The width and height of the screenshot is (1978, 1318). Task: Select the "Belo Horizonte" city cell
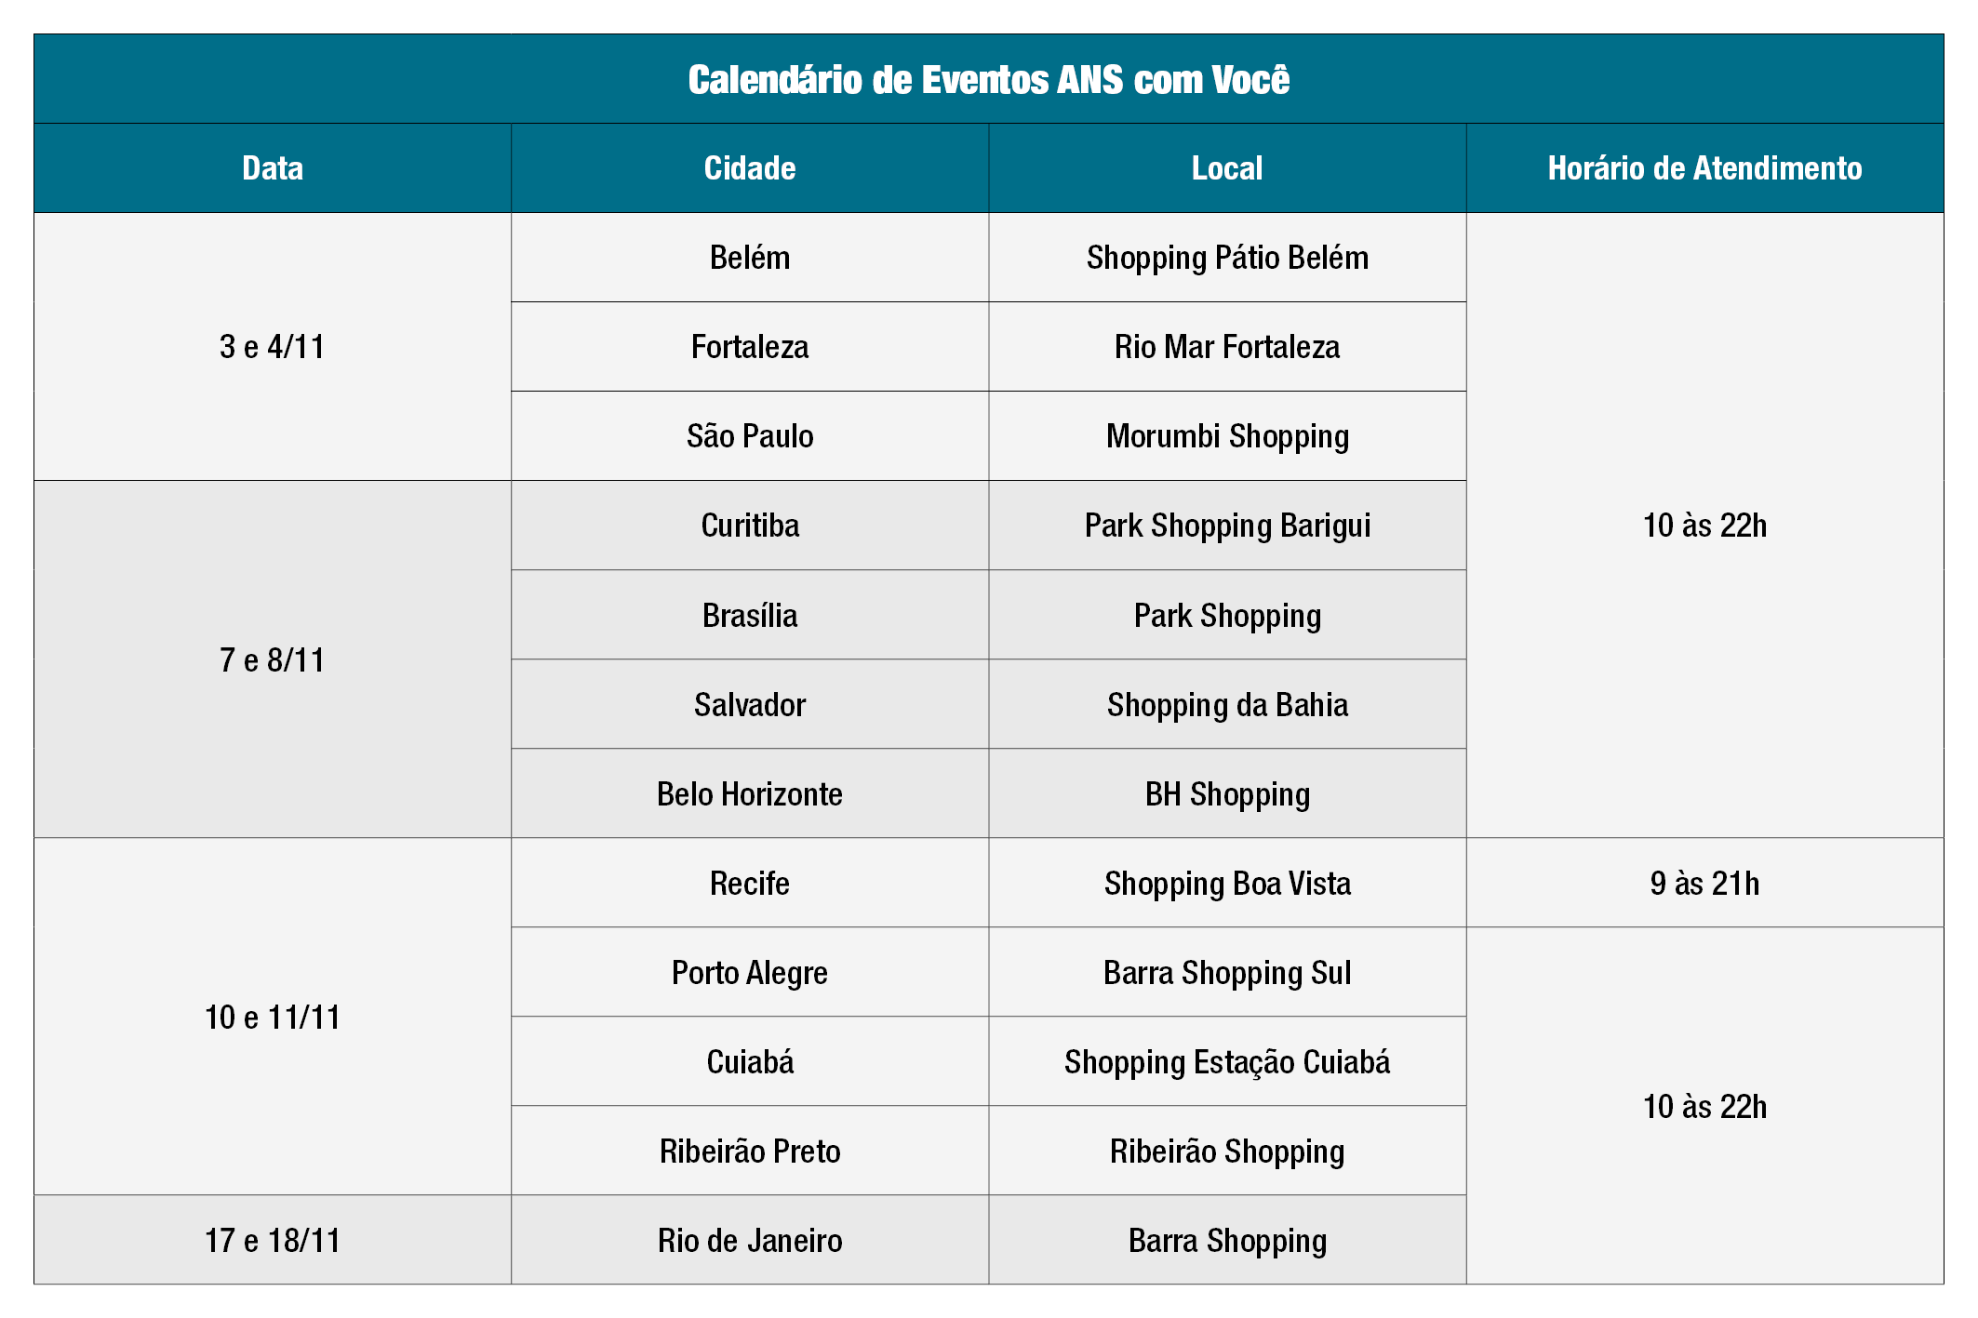click(750, 793)
